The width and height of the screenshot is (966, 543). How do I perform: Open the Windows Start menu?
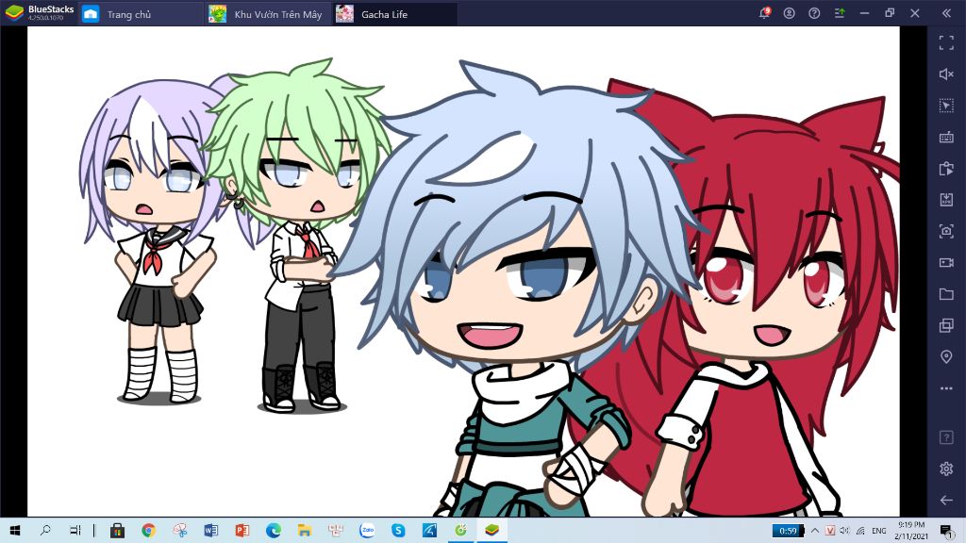15,530
